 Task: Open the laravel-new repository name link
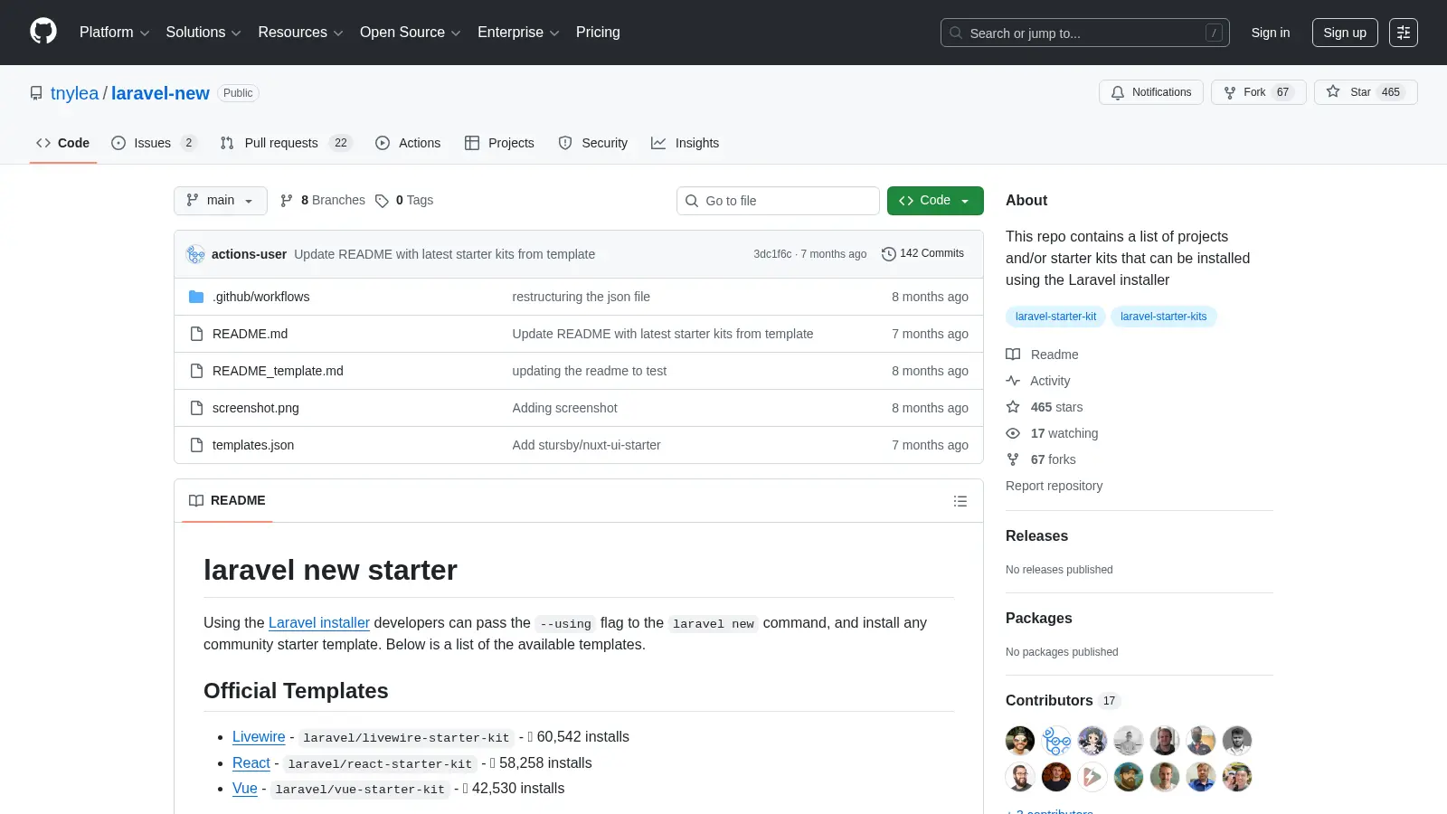(160, 93)
